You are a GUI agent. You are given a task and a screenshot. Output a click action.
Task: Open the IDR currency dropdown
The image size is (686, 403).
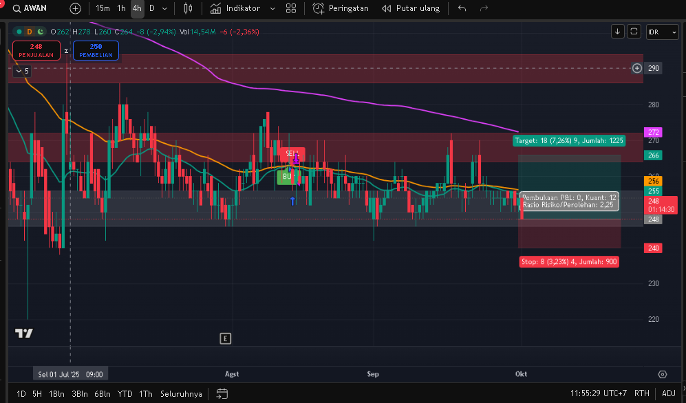[x=662, y=32]
